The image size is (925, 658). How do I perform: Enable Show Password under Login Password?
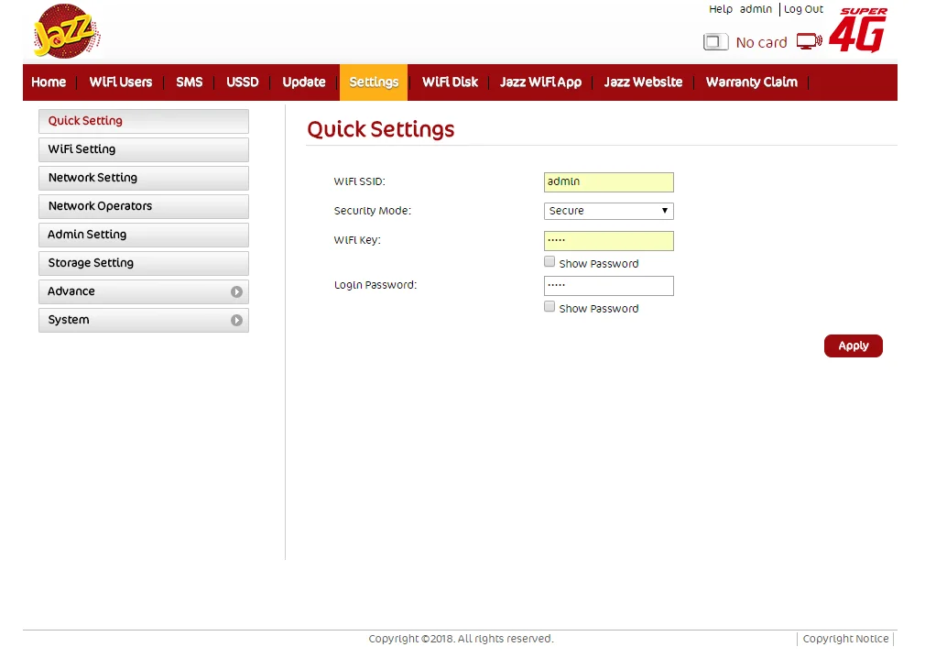tap(550, 307)
